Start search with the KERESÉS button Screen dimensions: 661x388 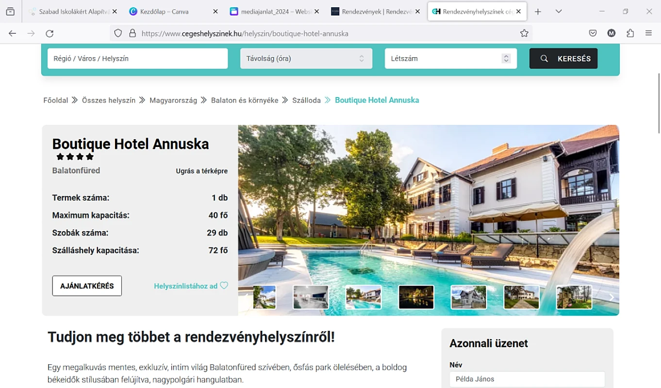[563, 58]
